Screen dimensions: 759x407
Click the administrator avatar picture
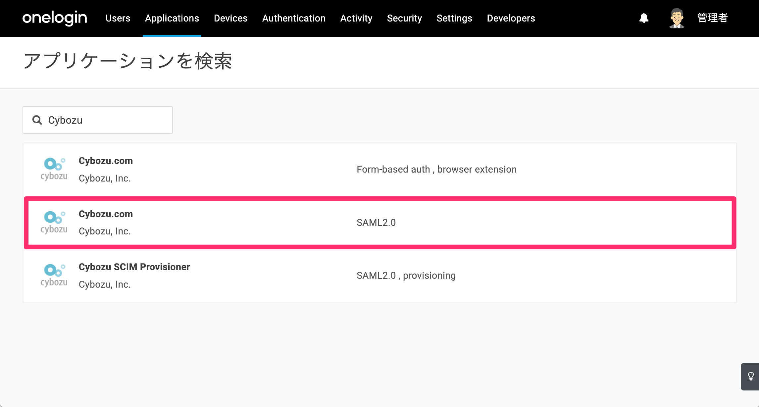677,18
